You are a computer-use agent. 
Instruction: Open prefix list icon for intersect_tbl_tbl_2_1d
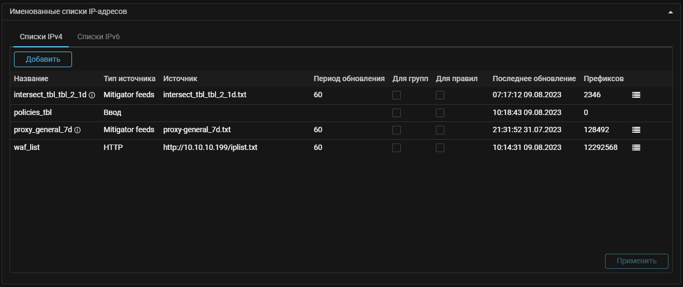pos(636,95)
